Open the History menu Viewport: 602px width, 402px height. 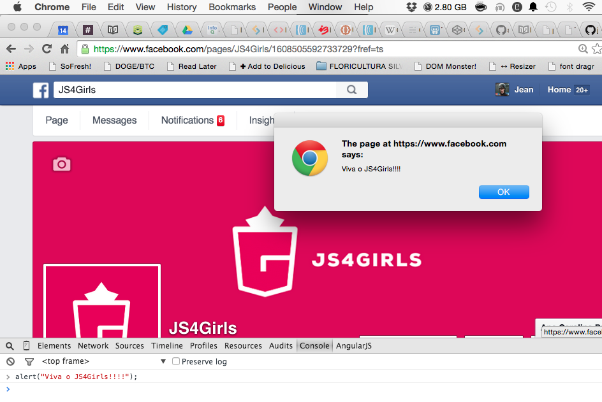pos(182,7)
